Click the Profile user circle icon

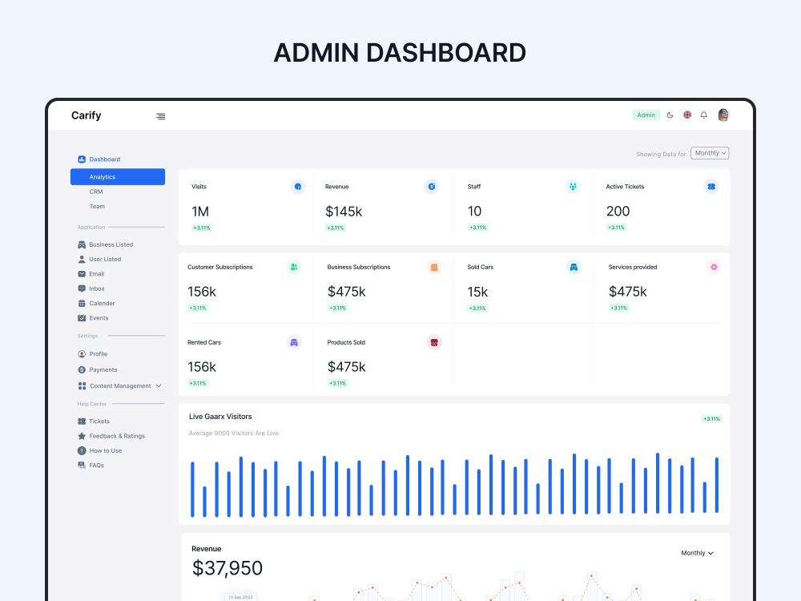(82, 354)
